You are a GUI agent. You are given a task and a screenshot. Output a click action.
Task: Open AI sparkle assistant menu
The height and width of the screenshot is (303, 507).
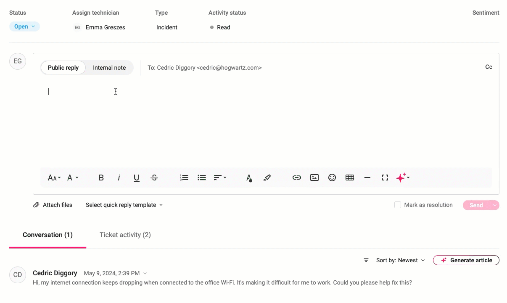coord(403,178)
